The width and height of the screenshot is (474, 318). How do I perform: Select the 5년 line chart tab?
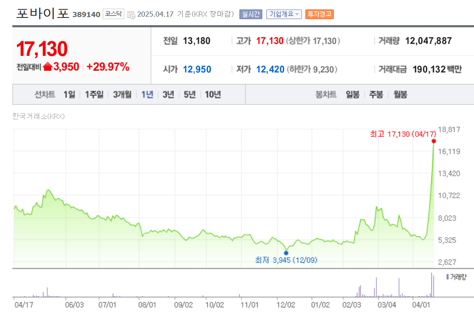click(190, 94)
